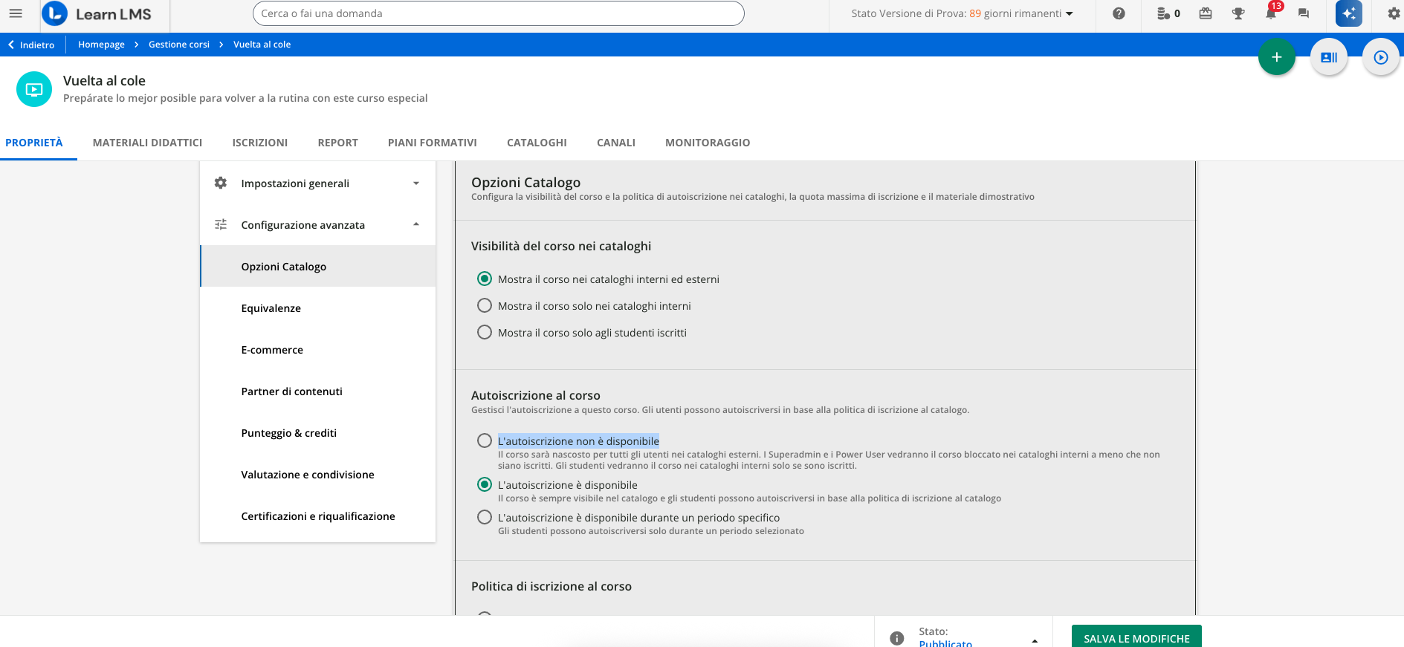The width and height of the screenshot is (1404, 647).
Task: Open the chat messages icon
Action: pyautogui.click(x=1303, y=13)
